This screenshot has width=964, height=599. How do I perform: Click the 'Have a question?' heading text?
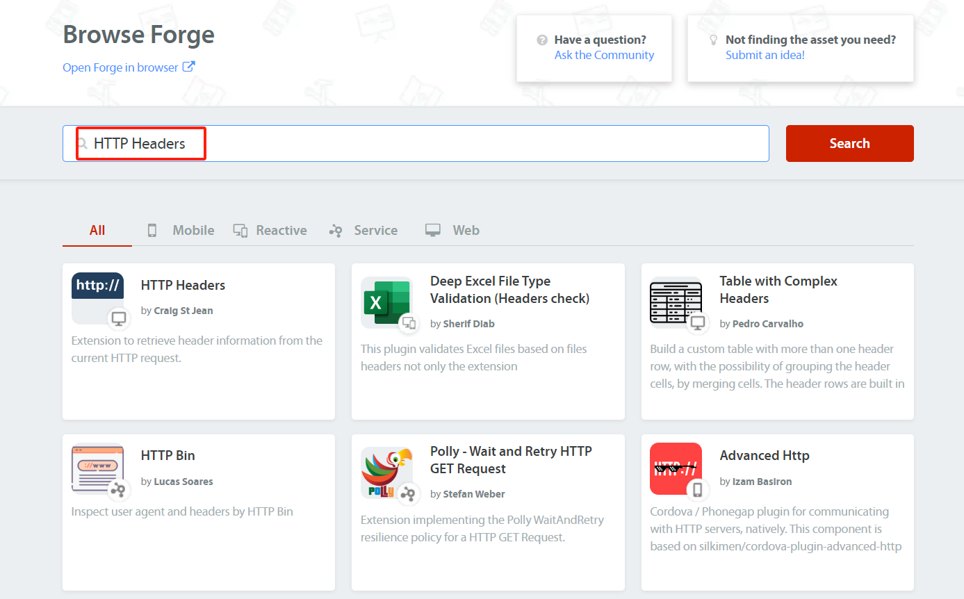click(x=601, y=40)
